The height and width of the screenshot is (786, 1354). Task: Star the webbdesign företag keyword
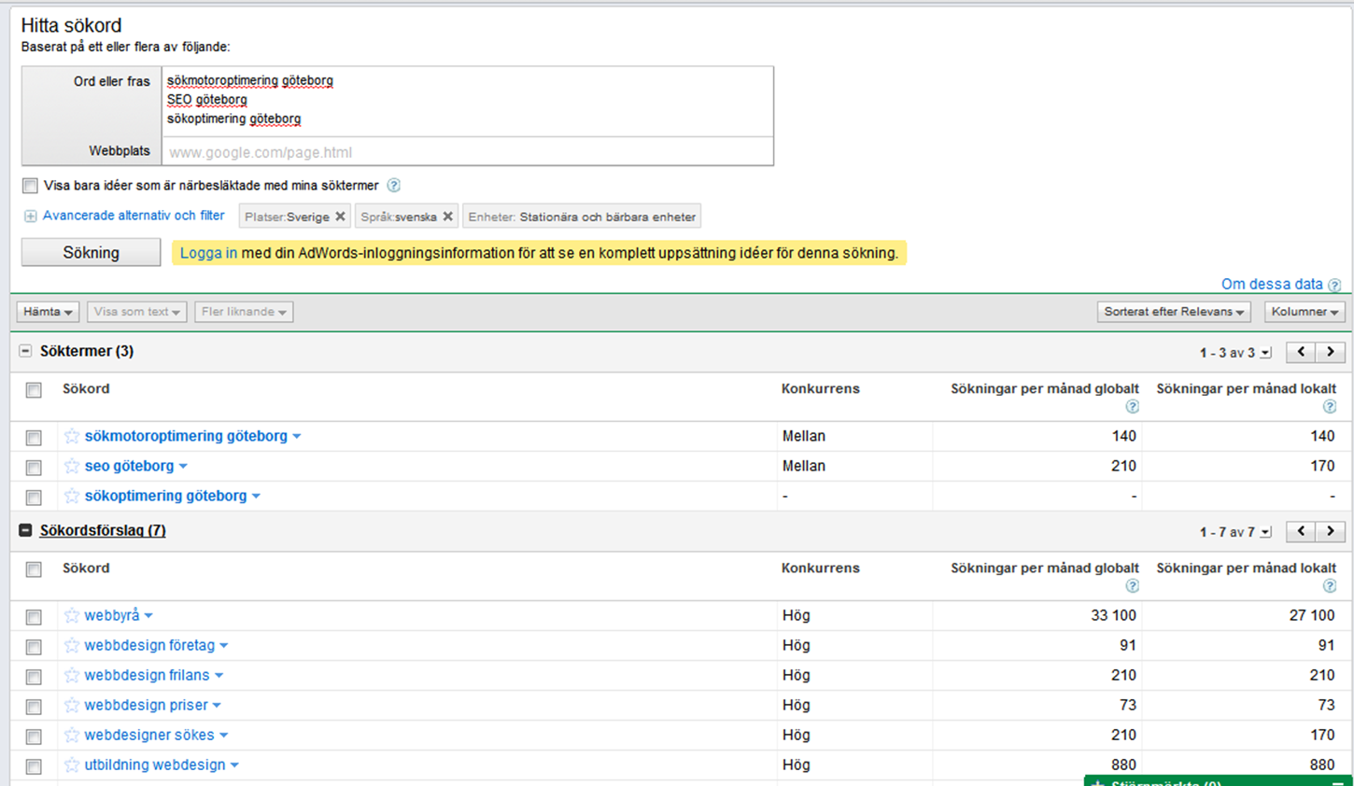tap(72, 645)
